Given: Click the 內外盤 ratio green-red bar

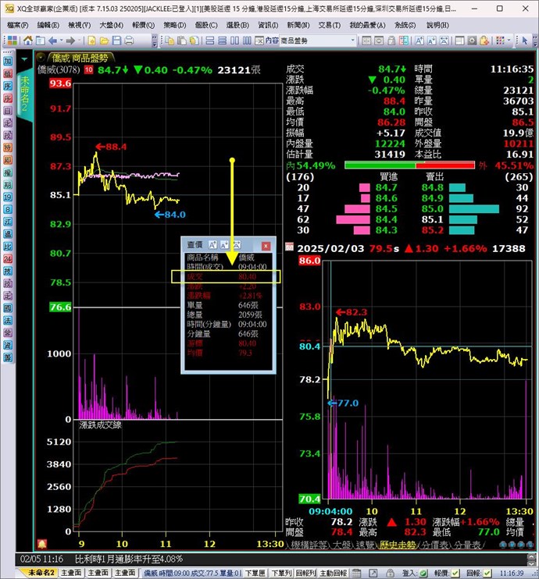Looking at the screenshot, I should pos(409,165).
